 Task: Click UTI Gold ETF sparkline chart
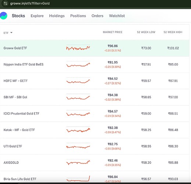(78, 146)
